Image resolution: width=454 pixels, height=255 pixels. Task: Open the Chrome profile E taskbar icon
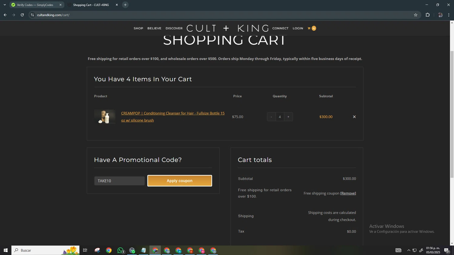click(x=190, y=250)
